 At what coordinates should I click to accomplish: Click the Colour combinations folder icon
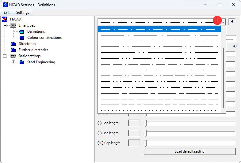point(22,38)
